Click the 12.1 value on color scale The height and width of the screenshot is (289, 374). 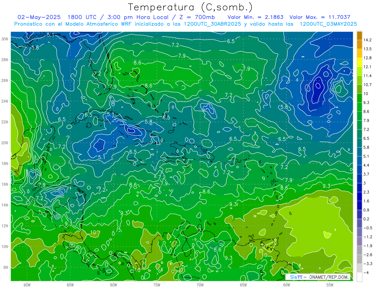click(368, 67)
